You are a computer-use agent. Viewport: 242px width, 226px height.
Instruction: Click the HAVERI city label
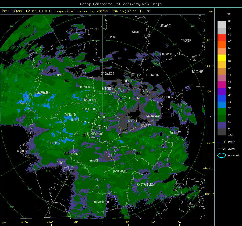93,160
